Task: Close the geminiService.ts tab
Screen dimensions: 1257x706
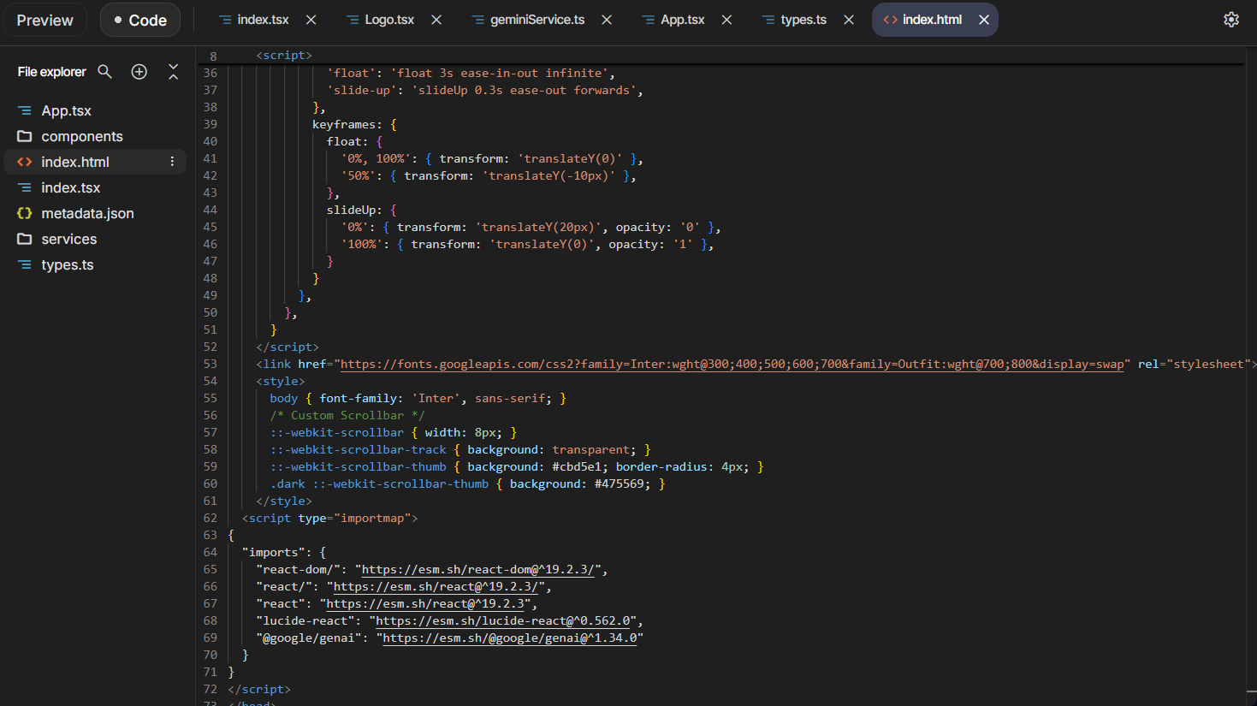Action: tap(607, 20)
